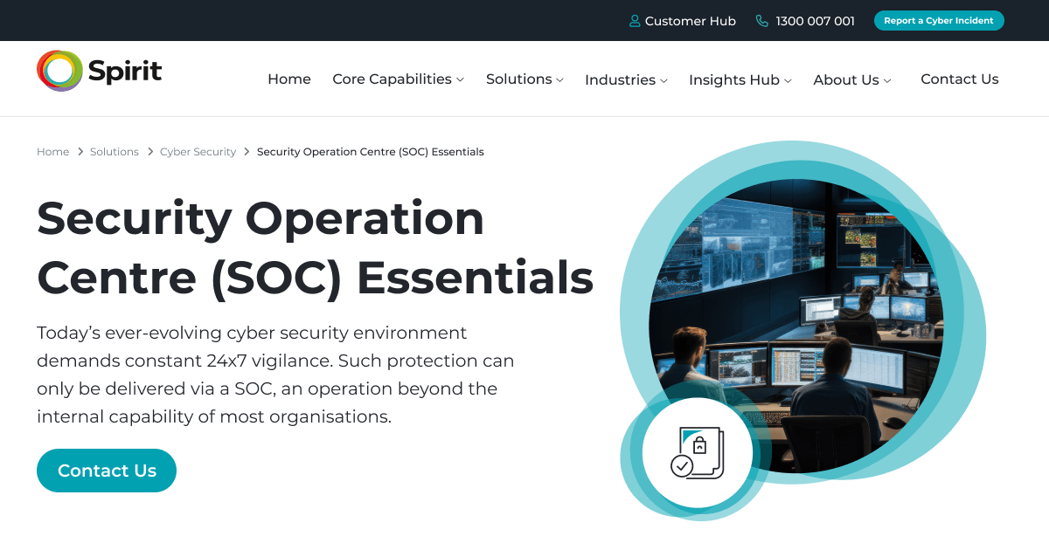Expand the Core Capabilities dropdown
Image resolution: width=1049 pixels, height=550 pixels.
(x=392, y=79)
